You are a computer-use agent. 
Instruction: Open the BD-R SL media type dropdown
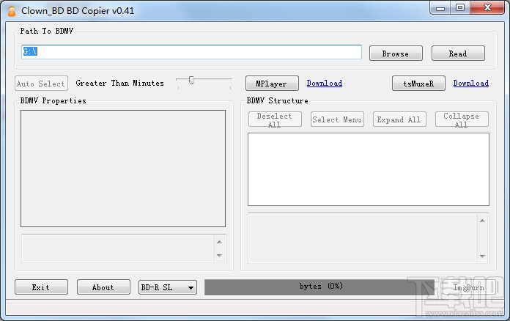(x=168, y=287)
